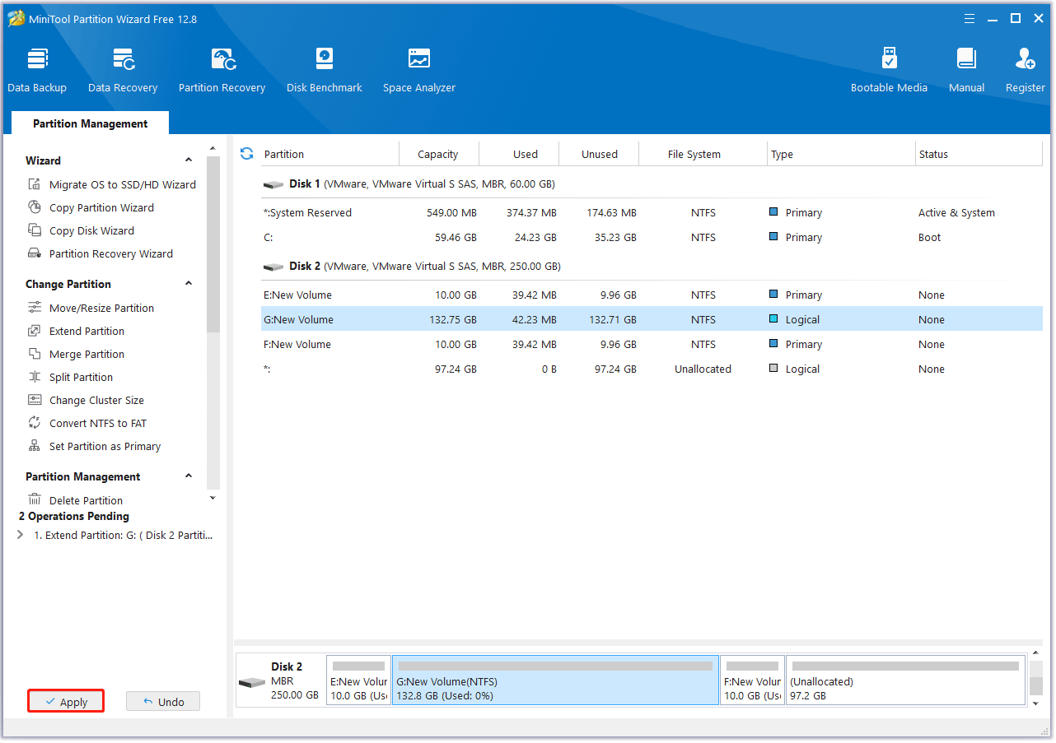Refresh the partition list

pos(246,153)
